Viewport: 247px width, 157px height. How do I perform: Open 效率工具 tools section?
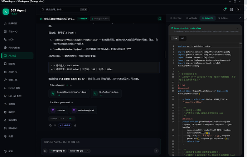(x=17, y=80)
